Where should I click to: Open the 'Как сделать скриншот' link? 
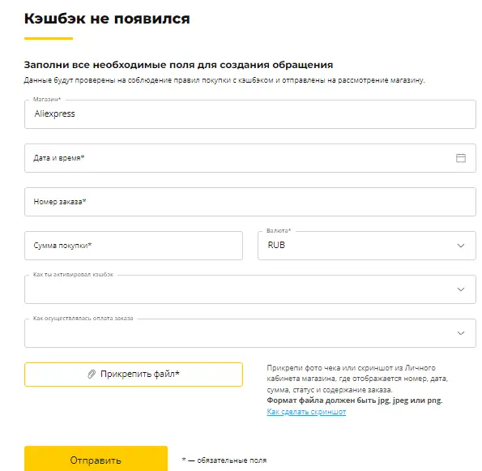[306, 412]
